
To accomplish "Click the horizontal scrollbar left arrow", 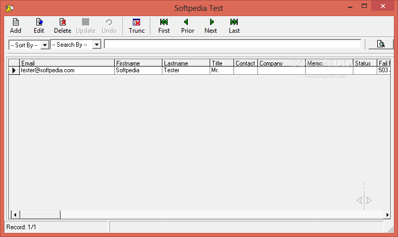I will 15,215.
